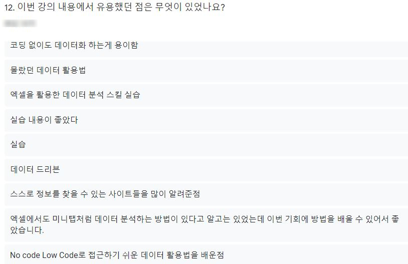This screenshot has height=264, width=408.
Task: Select response '실습 내용이 좋았다'
Action: click(x=207, y=120)
